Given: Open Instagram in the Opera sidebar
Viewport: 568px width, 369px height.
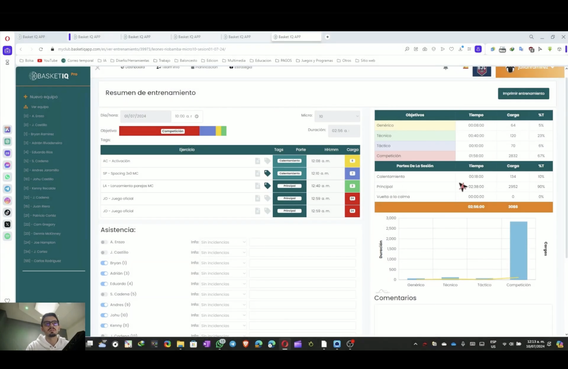Looking at the screenshot, I should coord(7,201).
